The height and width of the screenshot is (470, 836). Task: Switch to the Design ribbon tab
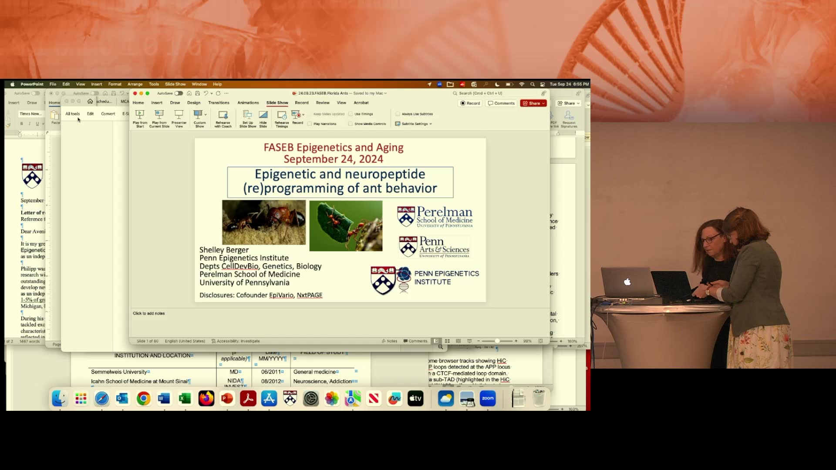coord(194,103)
